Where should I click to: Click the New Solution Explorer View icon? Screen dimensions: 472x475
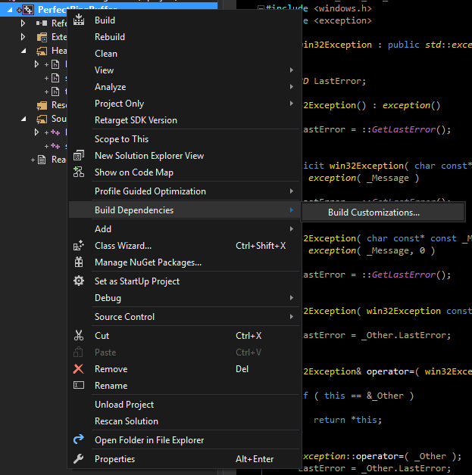(x=79, y=155)
